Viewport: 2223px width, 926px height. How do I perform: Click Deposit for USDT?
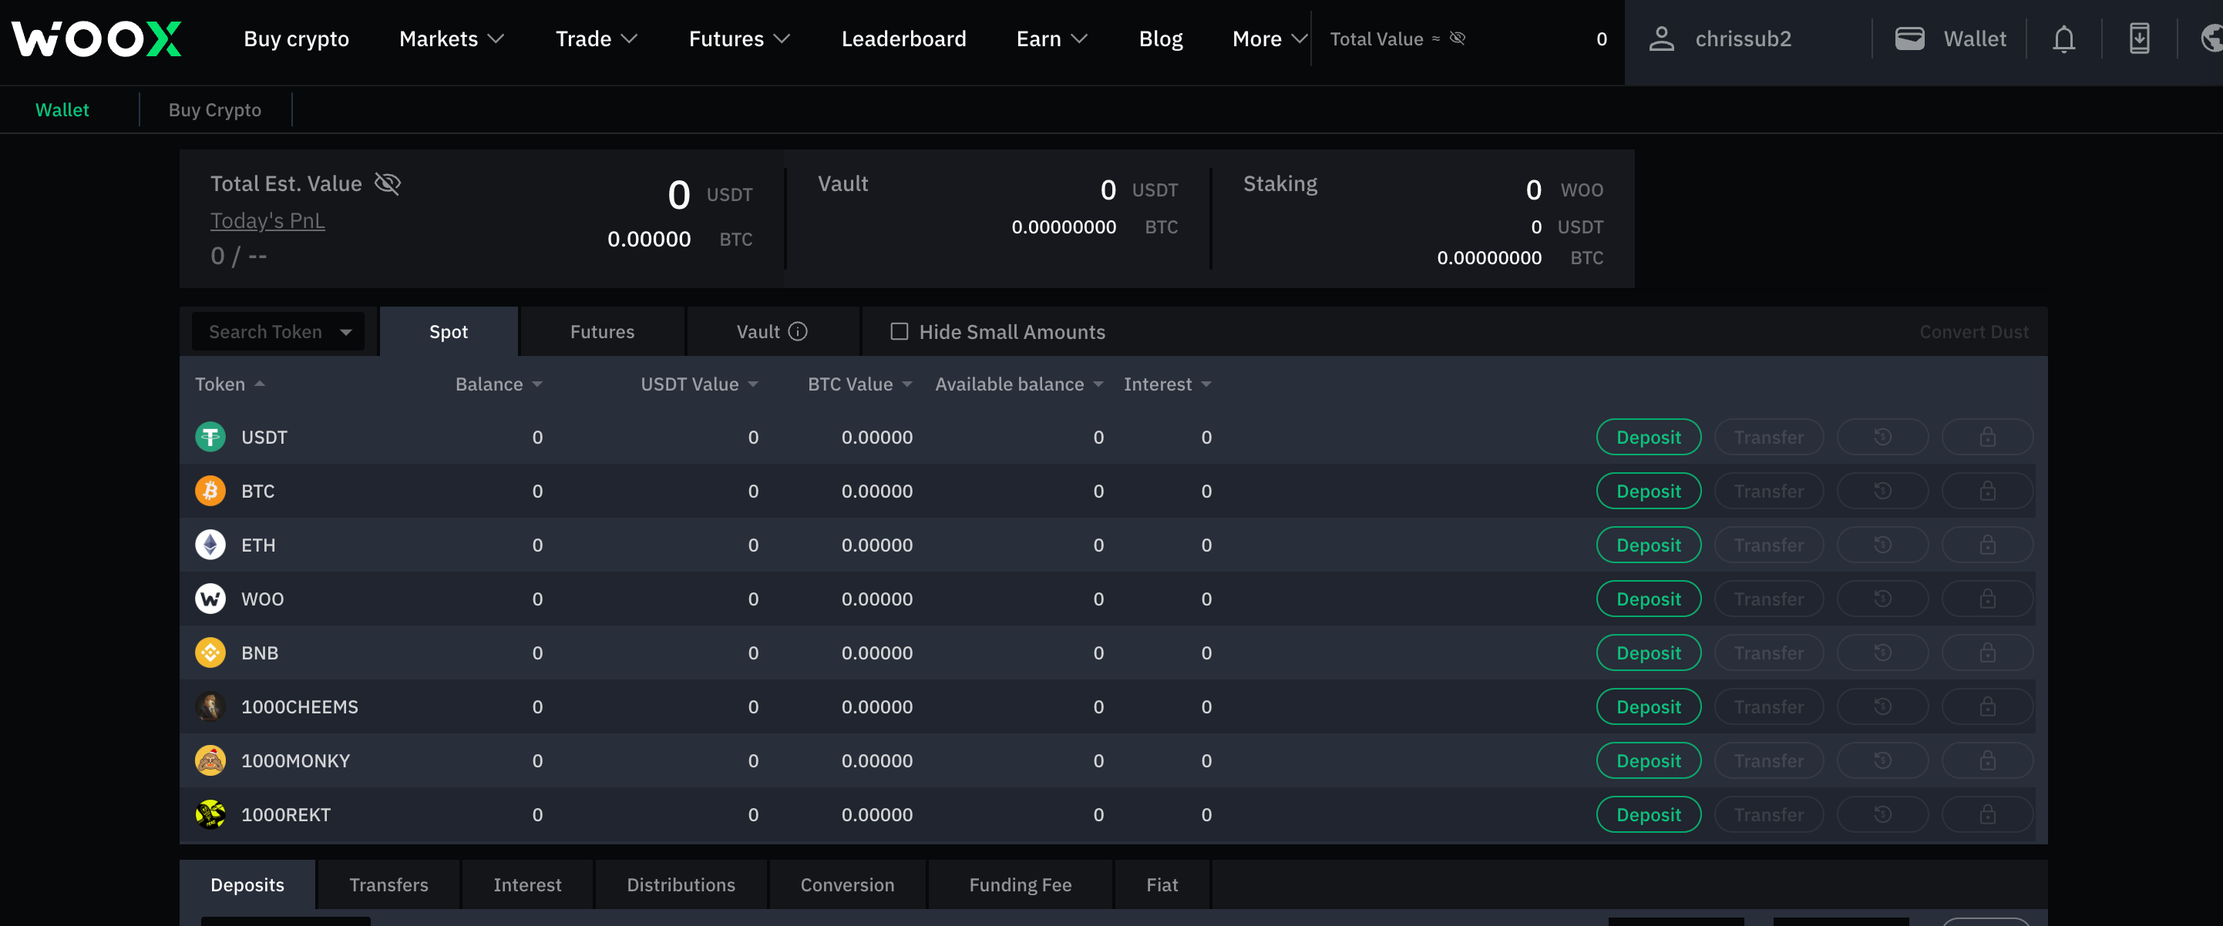1648,437
